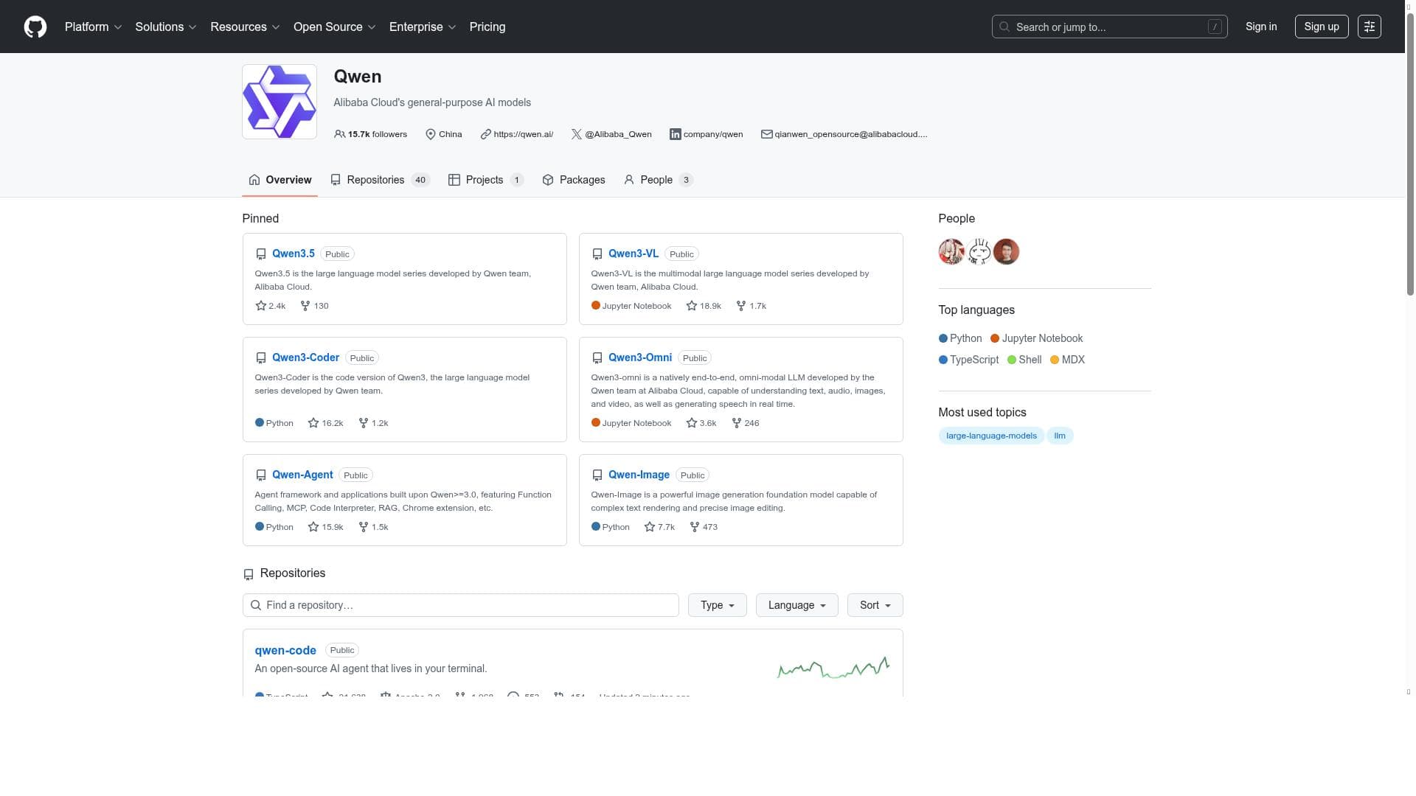Click the LinkedIn icon for company/qwen
This screenshot has width=1416, height=796.
675,134
